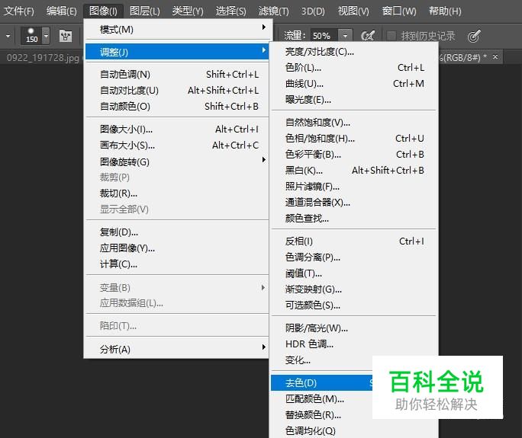The image size is (522, 438).
Task: Expand the 分析(A) submenu
Action: 177,349
